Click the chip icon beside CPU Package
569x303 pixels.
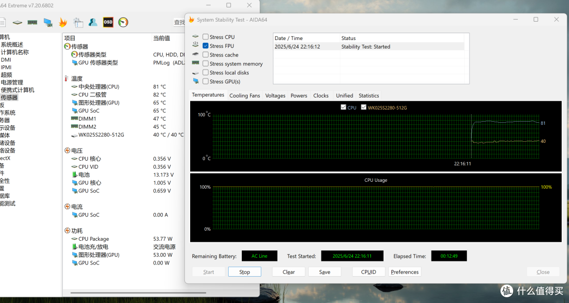[x=74, y=239]
